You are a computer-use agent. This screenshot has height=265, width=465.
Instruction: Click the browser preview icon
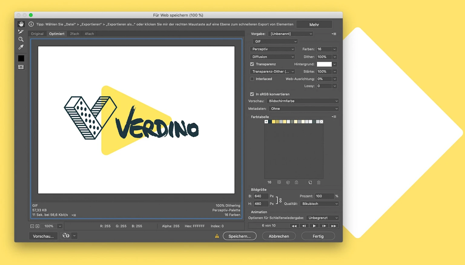(66, 236)
